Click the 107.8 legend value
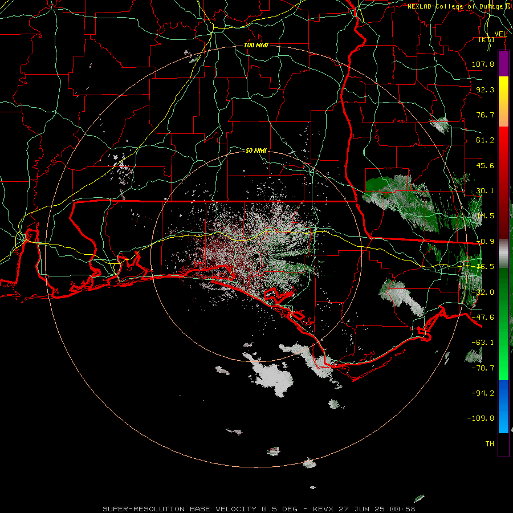The height and width of the screenshot is (513, 513). pyautogui.click(x=483, y=64)
